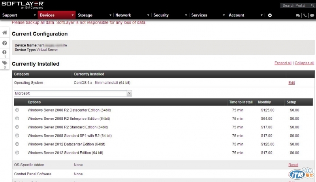The image size is (316, 182).
Task: Click the single speech bubble icon
Action: point(312,15)
